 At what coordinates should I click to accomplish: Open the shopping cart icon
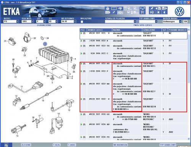pos(142,12)
